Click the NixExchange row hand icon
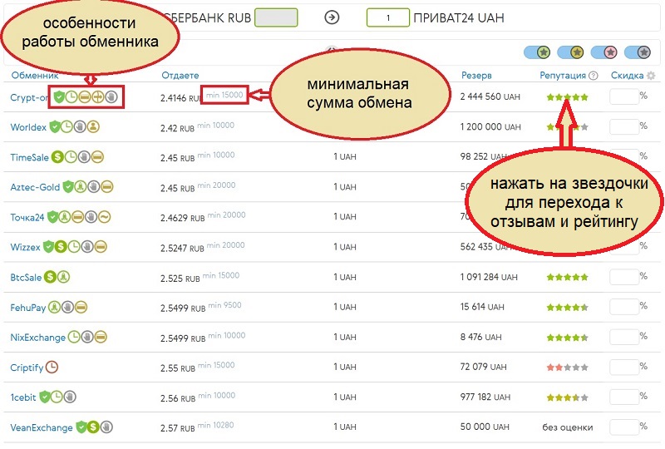 click(87, 337)
